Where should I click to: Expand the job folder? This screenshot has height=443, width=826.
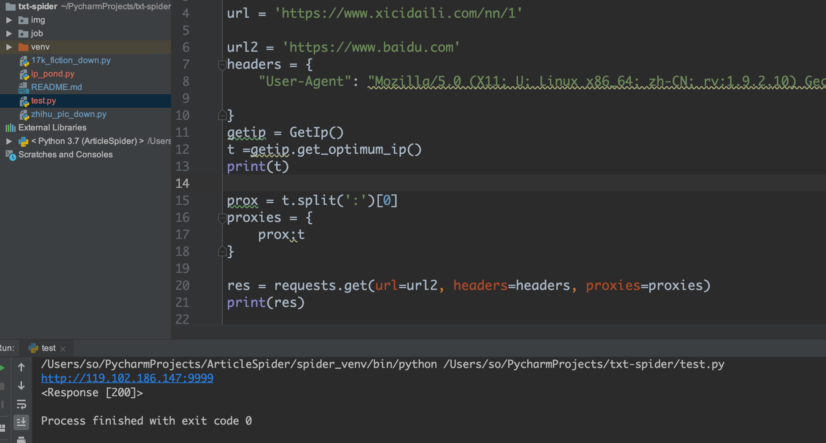pyautogui.click(x=9, y=34)
